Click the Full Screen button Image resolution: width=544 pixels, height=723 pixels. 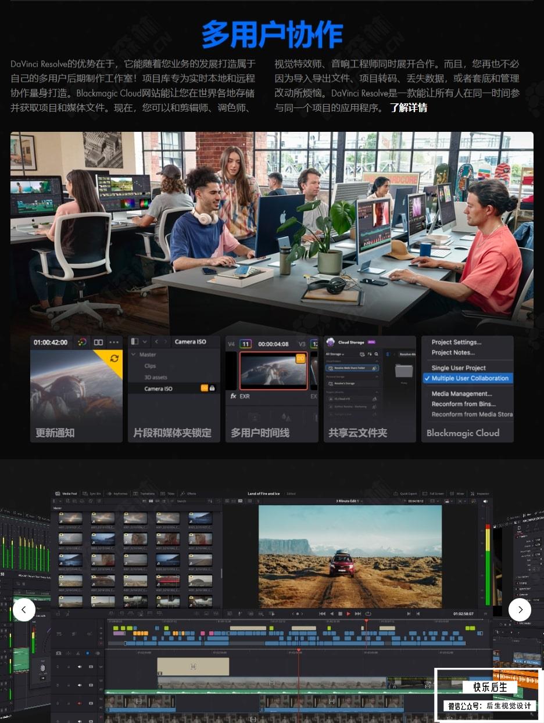click(433, 494)
